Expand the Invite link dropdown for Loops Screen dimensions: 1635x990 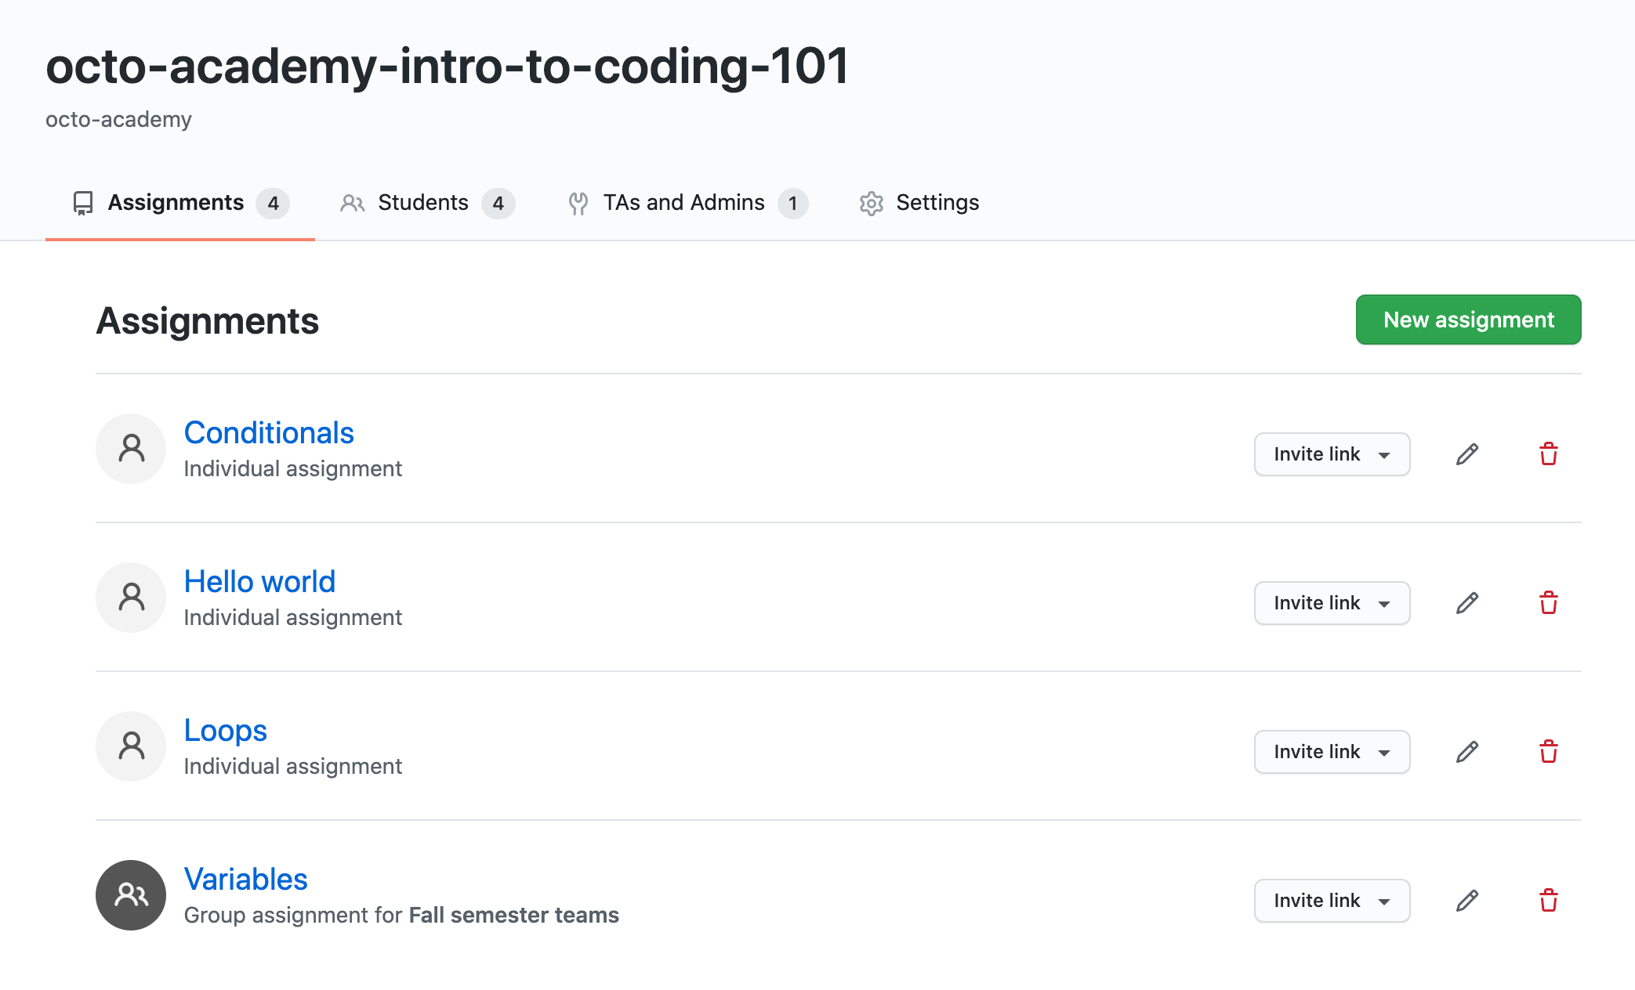[1332, 752]
